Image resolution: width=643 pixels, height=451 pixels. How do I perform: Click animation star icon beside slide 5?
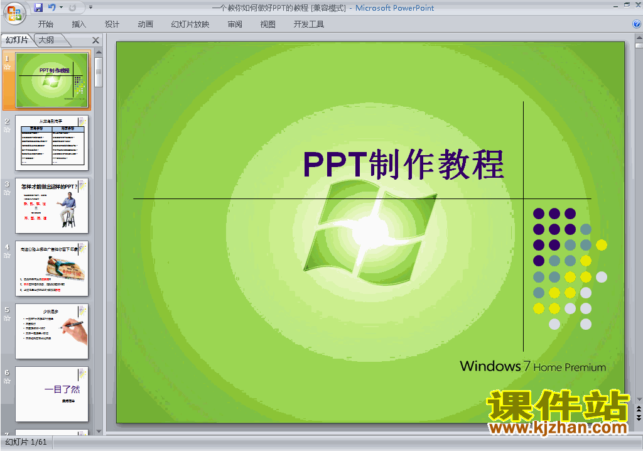click(7, 318)
